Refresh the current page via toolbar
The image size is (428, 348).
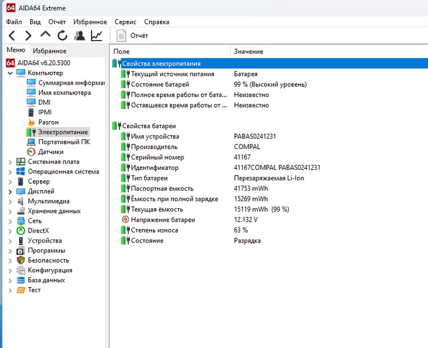click(62, 36)
